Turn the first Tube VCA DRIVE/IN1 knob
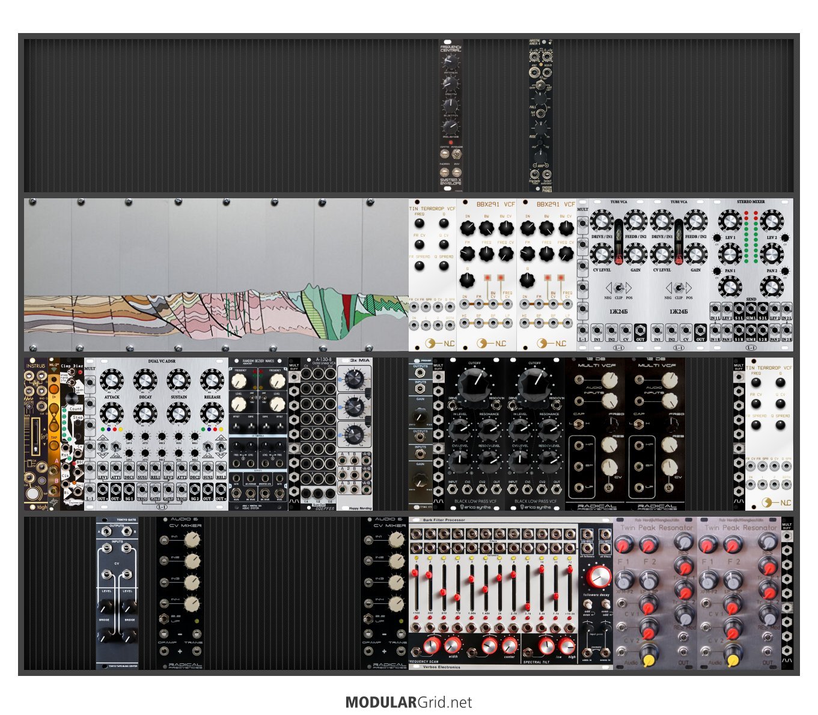The width and height of the screenshot is (818, 715). (x=602, y=221)
